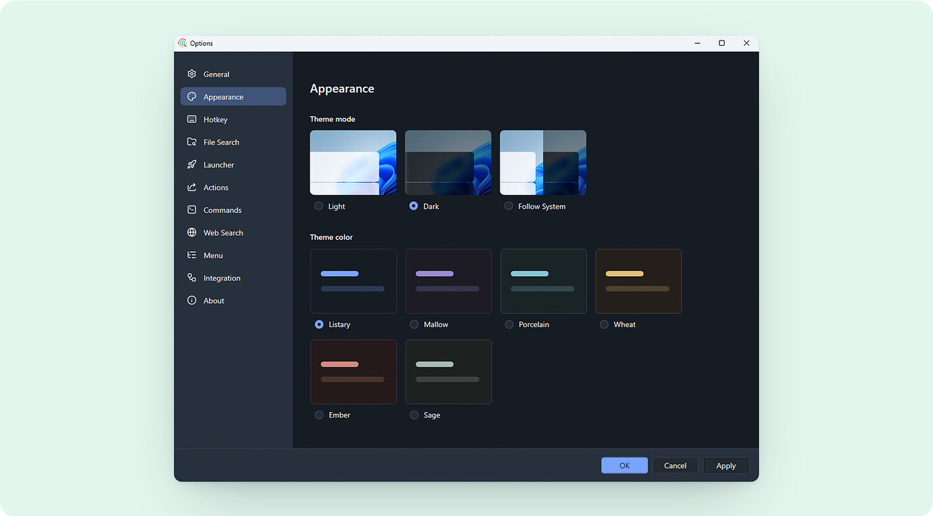Pick the Sage green color card
Viewport: 933px width, 516px height.
(448, 371)
